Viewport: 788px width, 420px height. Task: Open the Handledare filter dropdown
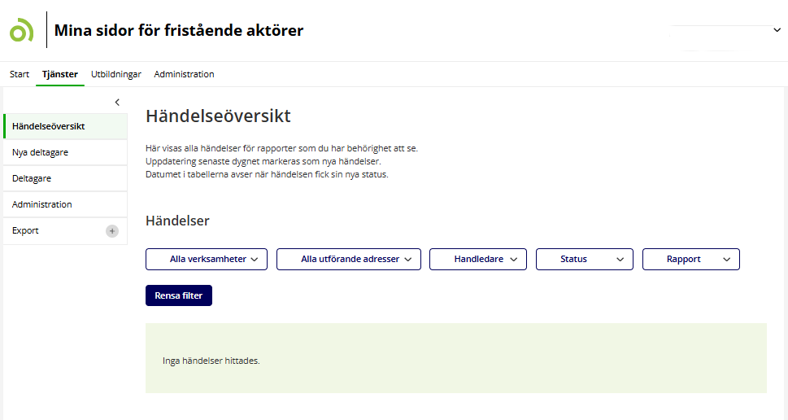[478, 259]
